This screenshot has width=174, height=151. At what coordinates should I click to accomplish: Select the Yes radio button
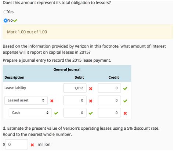click(6, 12)
